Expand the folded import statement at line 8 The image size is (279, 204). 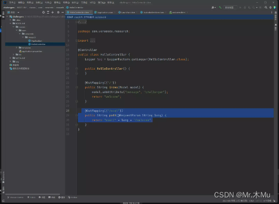click(x=77, y=41)
